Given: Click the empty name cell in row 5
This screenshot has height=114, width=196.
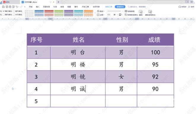Looking at the screenshot, I should [x=78, y=101].
